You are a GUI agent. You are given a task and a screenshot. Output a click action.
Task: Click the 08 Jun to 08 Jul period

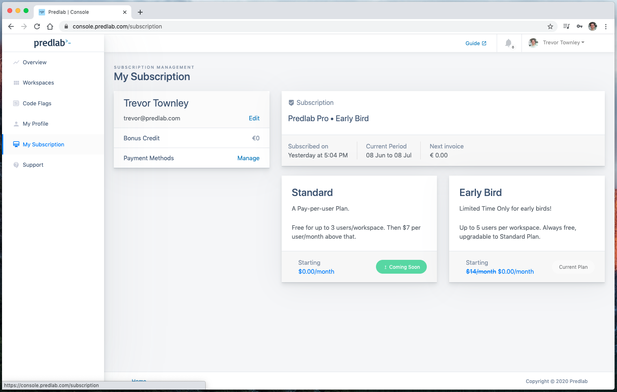click(x=389, y=155)
